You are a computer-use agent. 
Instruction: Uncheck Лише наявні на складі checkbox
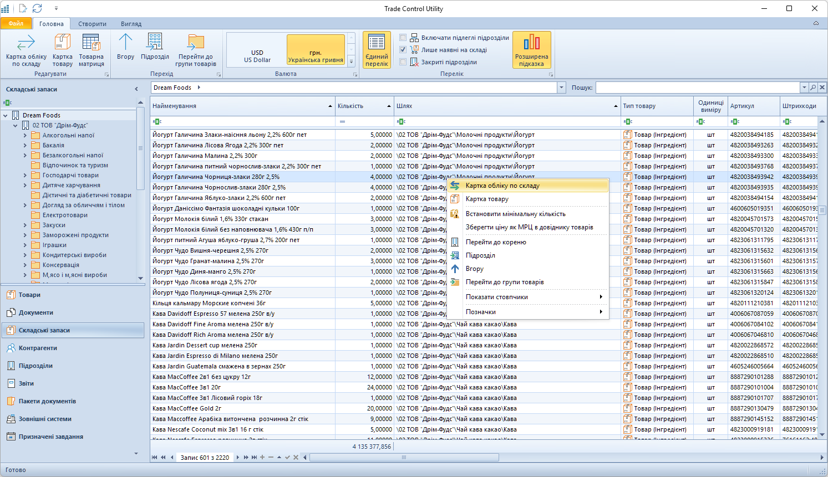click(x=403, y=50)
